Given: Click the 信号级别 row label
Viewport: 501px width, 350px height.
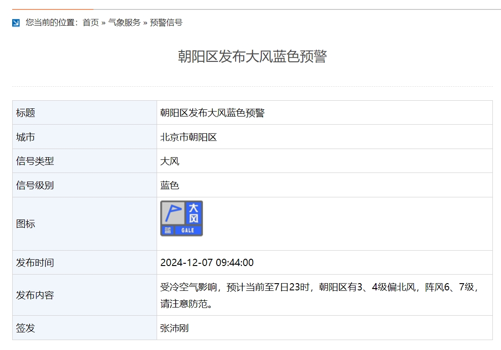Looking at the screenshot, I should 35,186.
